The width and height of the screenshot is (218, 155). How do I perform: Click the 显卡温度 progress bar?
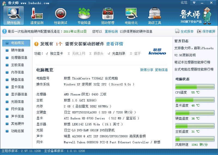tap(195, 100)
